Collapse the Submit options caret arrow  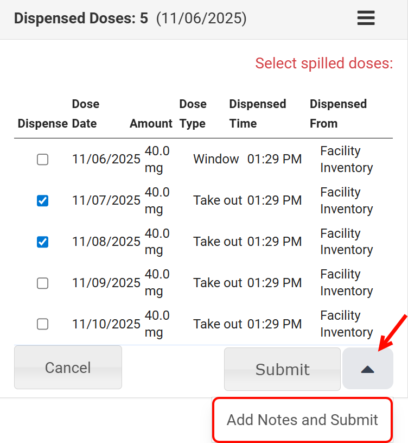367,369
